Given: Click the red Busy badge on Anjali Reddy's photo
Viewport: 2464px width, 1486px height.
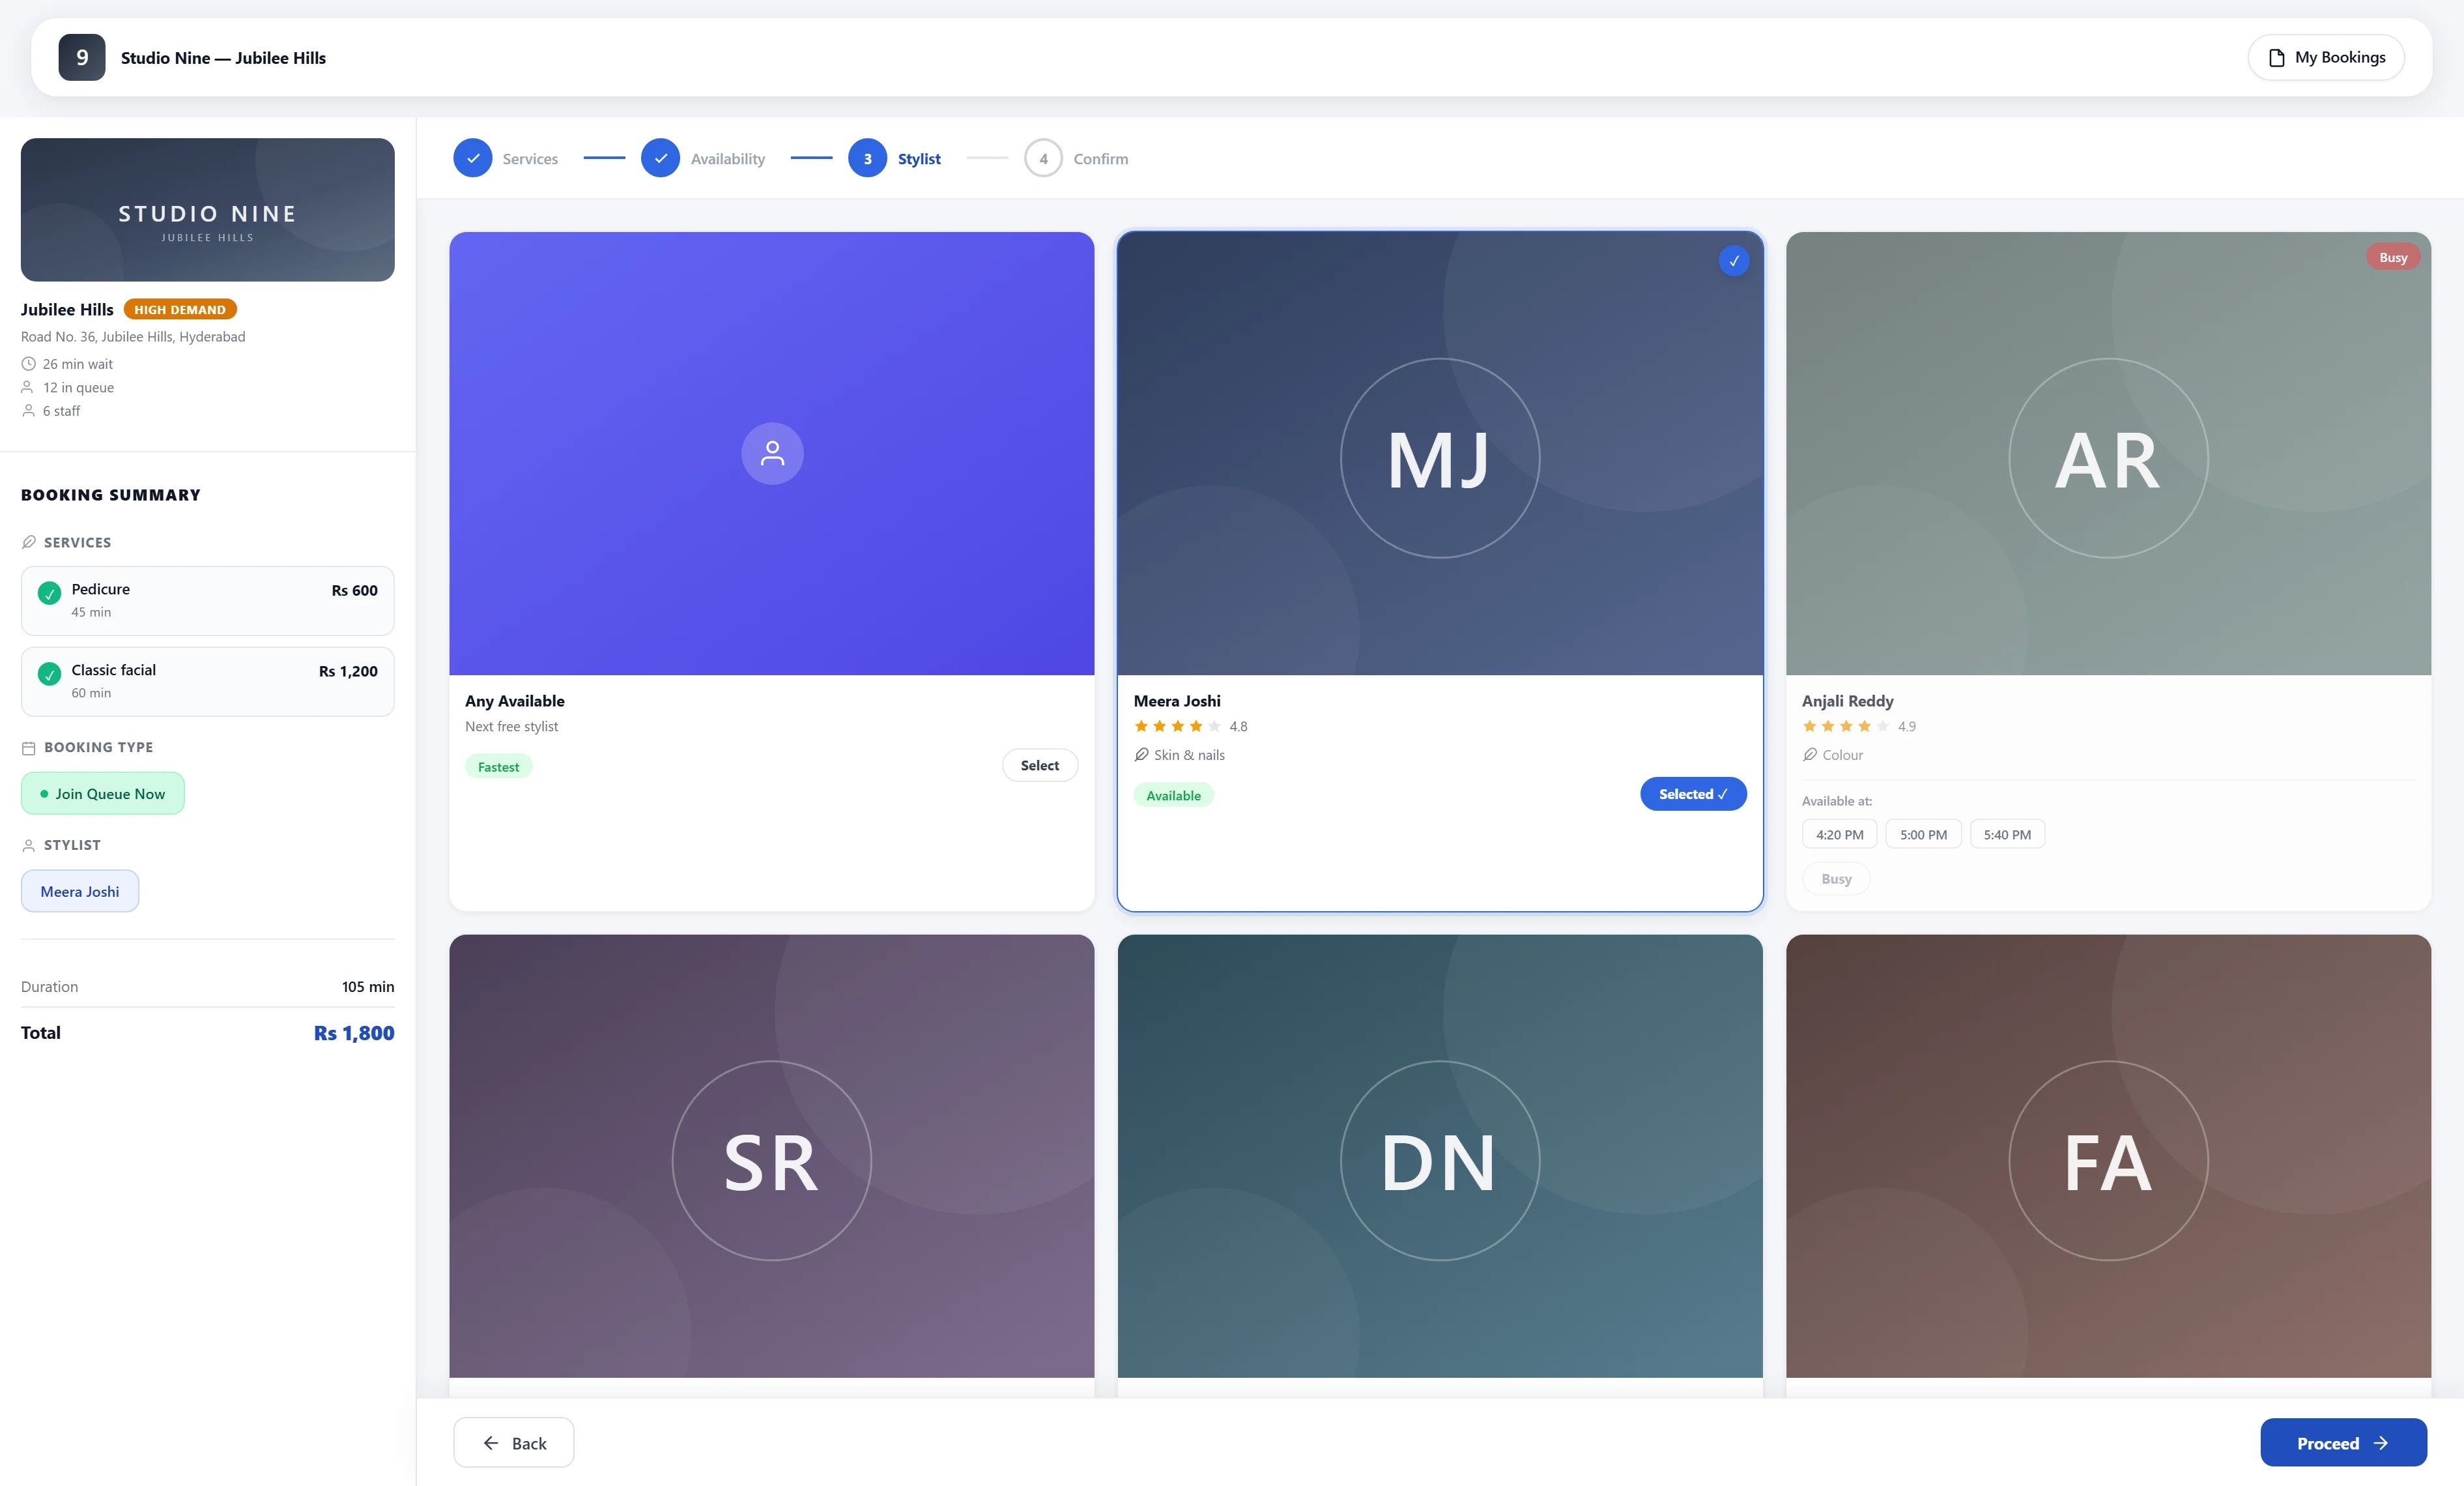Looking at the screenshot, I should [x=2393, y=257].
